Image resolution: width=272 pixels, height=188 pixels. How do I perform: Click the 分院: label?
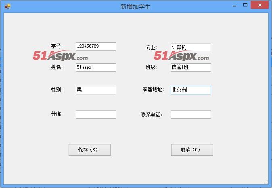coord(57,114)
